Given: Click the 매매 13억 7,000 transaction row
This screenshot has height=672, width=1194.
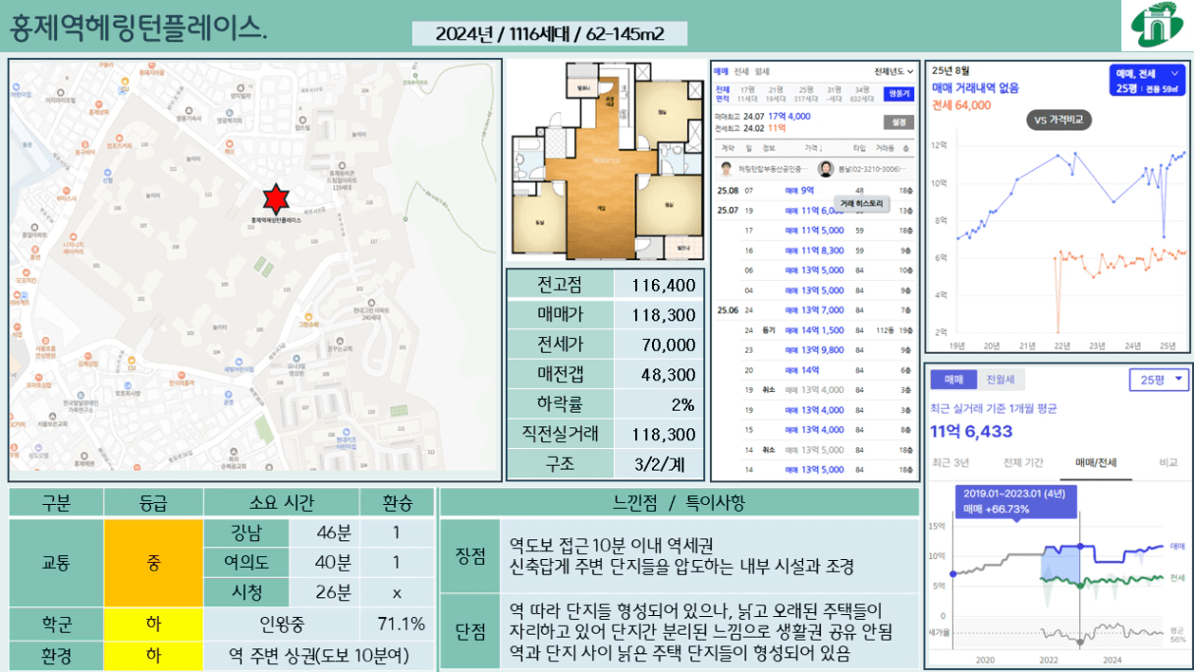Looking at the screenshot, I should coord(815,310).
